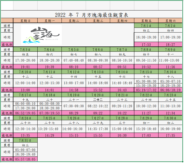
Task: Click the 7月1日 date cell
Action: point(146,25)
